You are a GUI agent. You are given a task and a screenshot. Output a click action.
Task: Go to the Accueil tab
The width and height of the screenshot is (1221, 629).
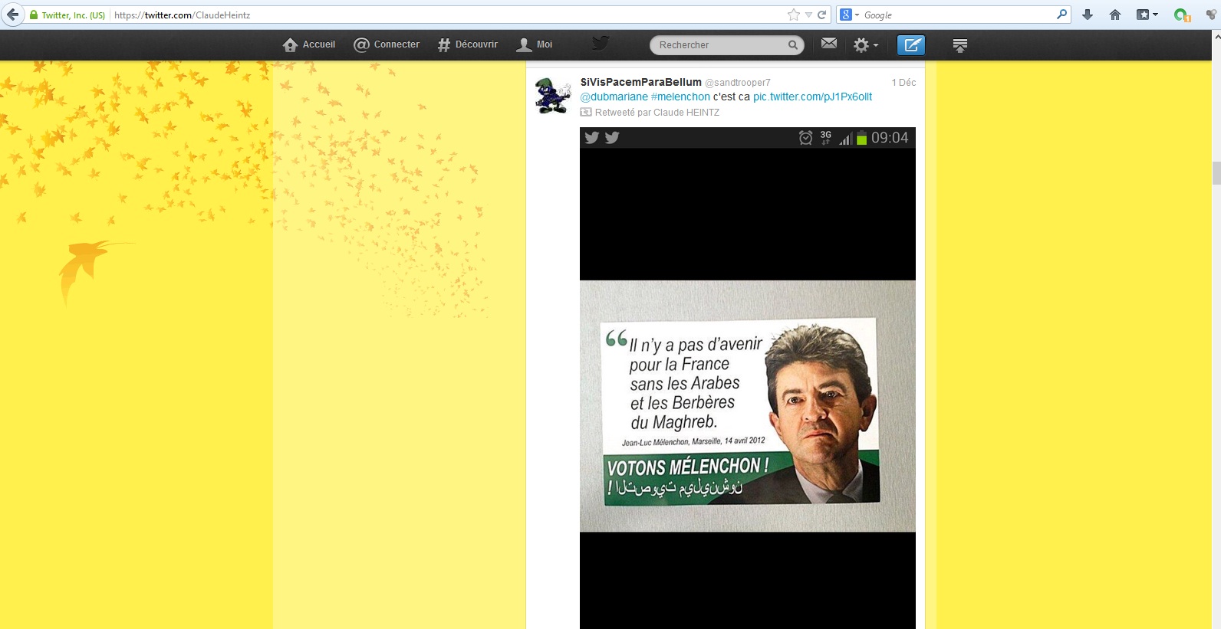[309, 44]
